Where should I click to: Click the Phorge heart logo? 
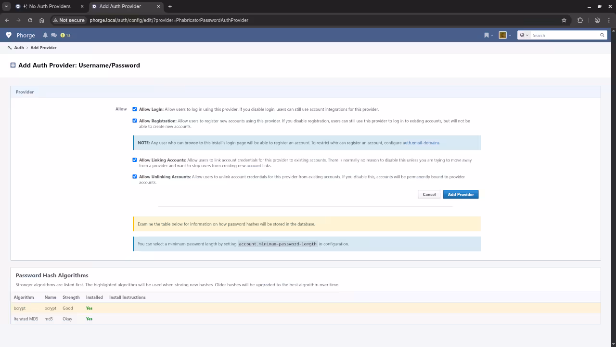pyautogui.click(x=9, y=35)
